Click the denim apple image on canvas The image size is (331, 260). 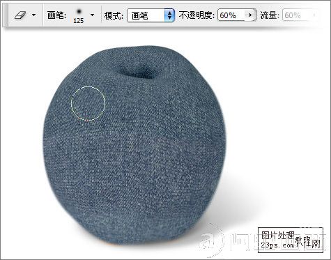pyautogui.click(x=134, y=145)
